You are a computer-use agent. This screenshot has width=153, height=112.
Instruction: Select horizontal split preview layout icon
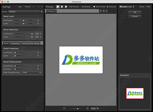[62, 7]
